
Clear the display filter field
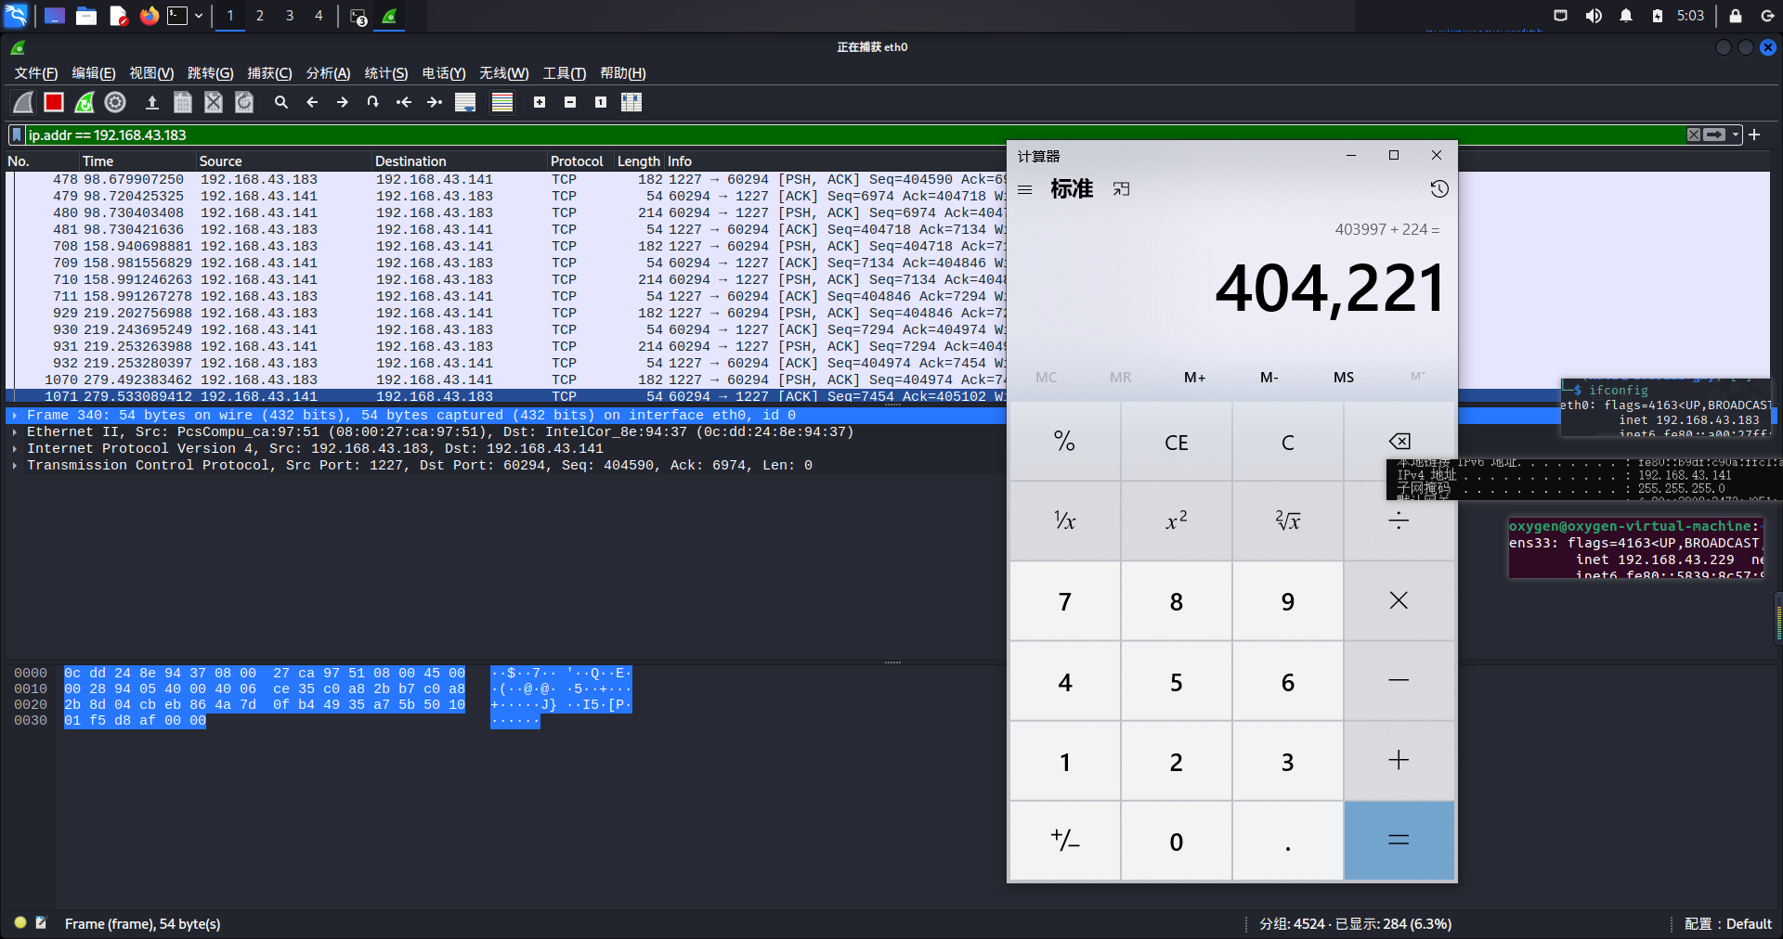coord(1694,135)
